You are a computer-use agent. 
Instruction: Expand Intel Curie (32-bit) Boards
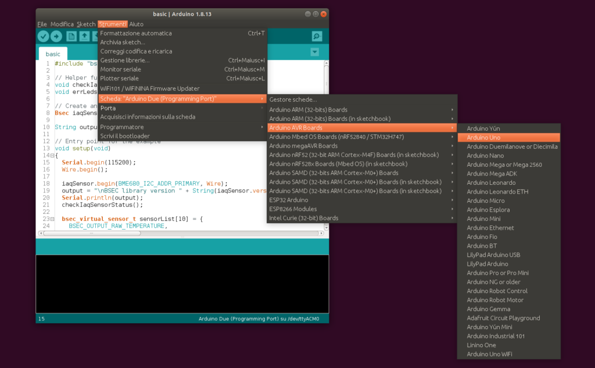click(x=362, y=219)
